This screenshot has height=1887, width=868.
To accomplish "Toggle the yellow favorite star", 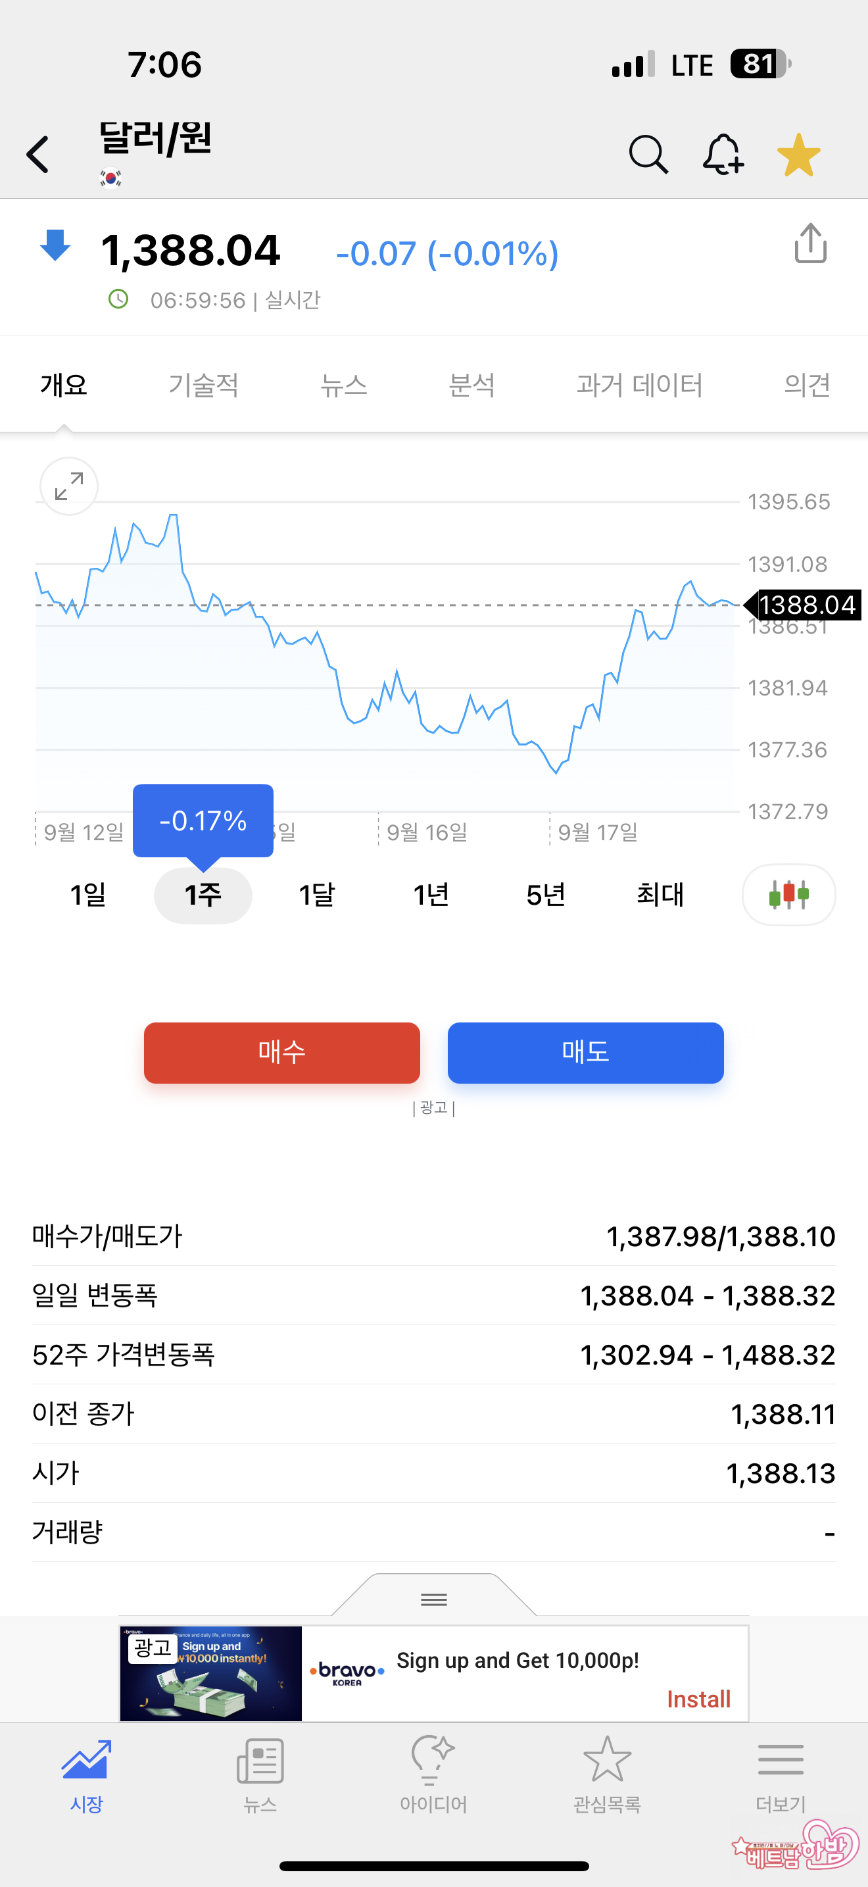I will click(798, 155).
